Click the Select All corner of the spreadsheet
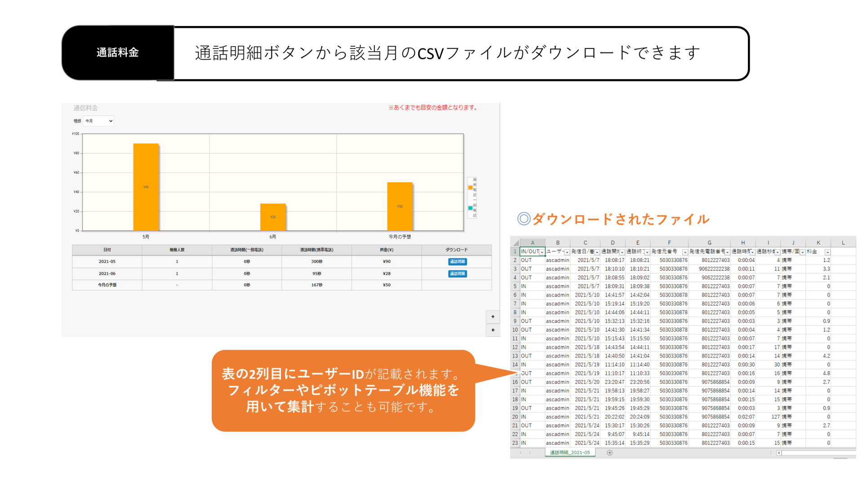 coord(515,243)
